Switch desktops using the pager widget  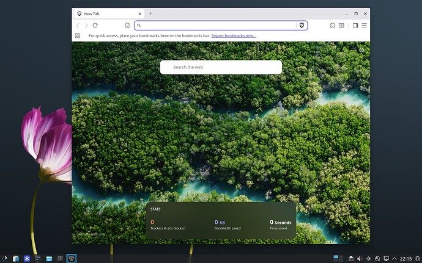pyautogui.click(x=338, y=259)
